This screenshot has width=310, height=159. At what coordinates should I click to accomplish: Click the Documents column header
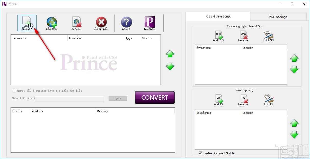coord(39,38)
